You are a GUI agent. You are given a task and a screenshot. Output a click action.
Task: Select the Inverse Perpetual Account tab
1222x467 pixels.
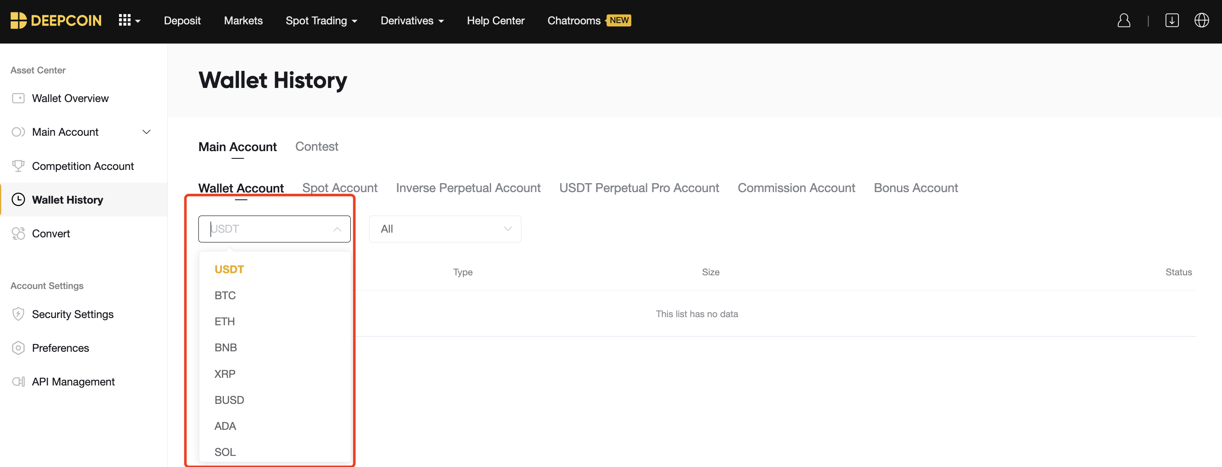[468, 188]
